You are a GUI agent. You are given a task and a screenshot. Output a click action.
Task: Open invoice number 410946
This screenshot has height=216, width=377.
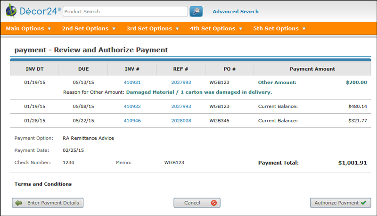click(x=132, y=121)
